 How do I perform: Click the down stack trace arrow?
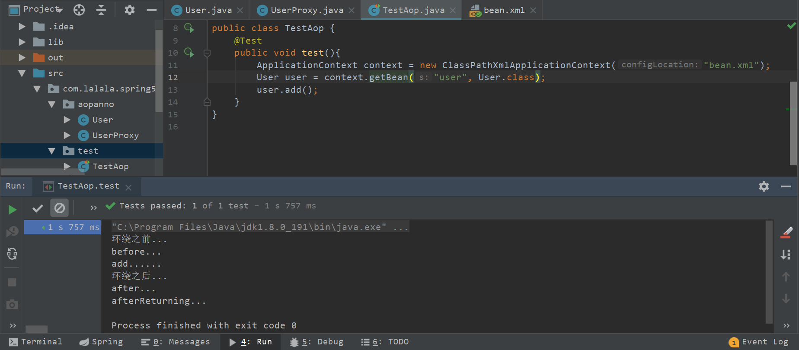786,299
